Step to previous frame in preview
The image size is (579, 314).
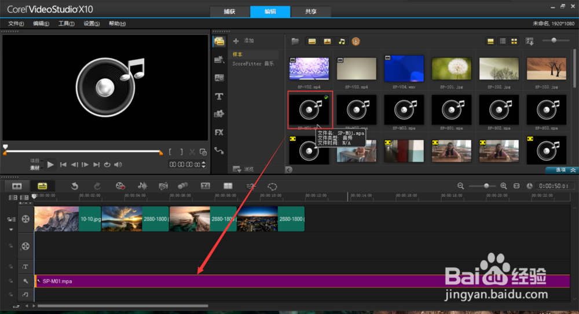[74, 165]
